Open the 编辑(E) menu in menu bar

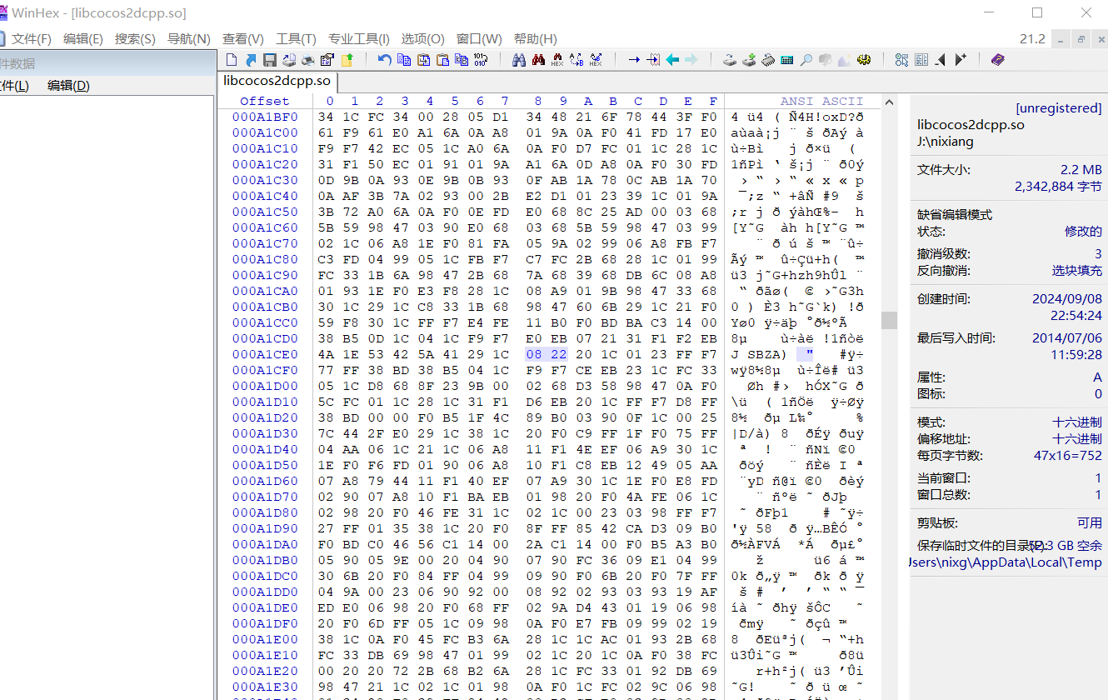(x=83, y=39)
